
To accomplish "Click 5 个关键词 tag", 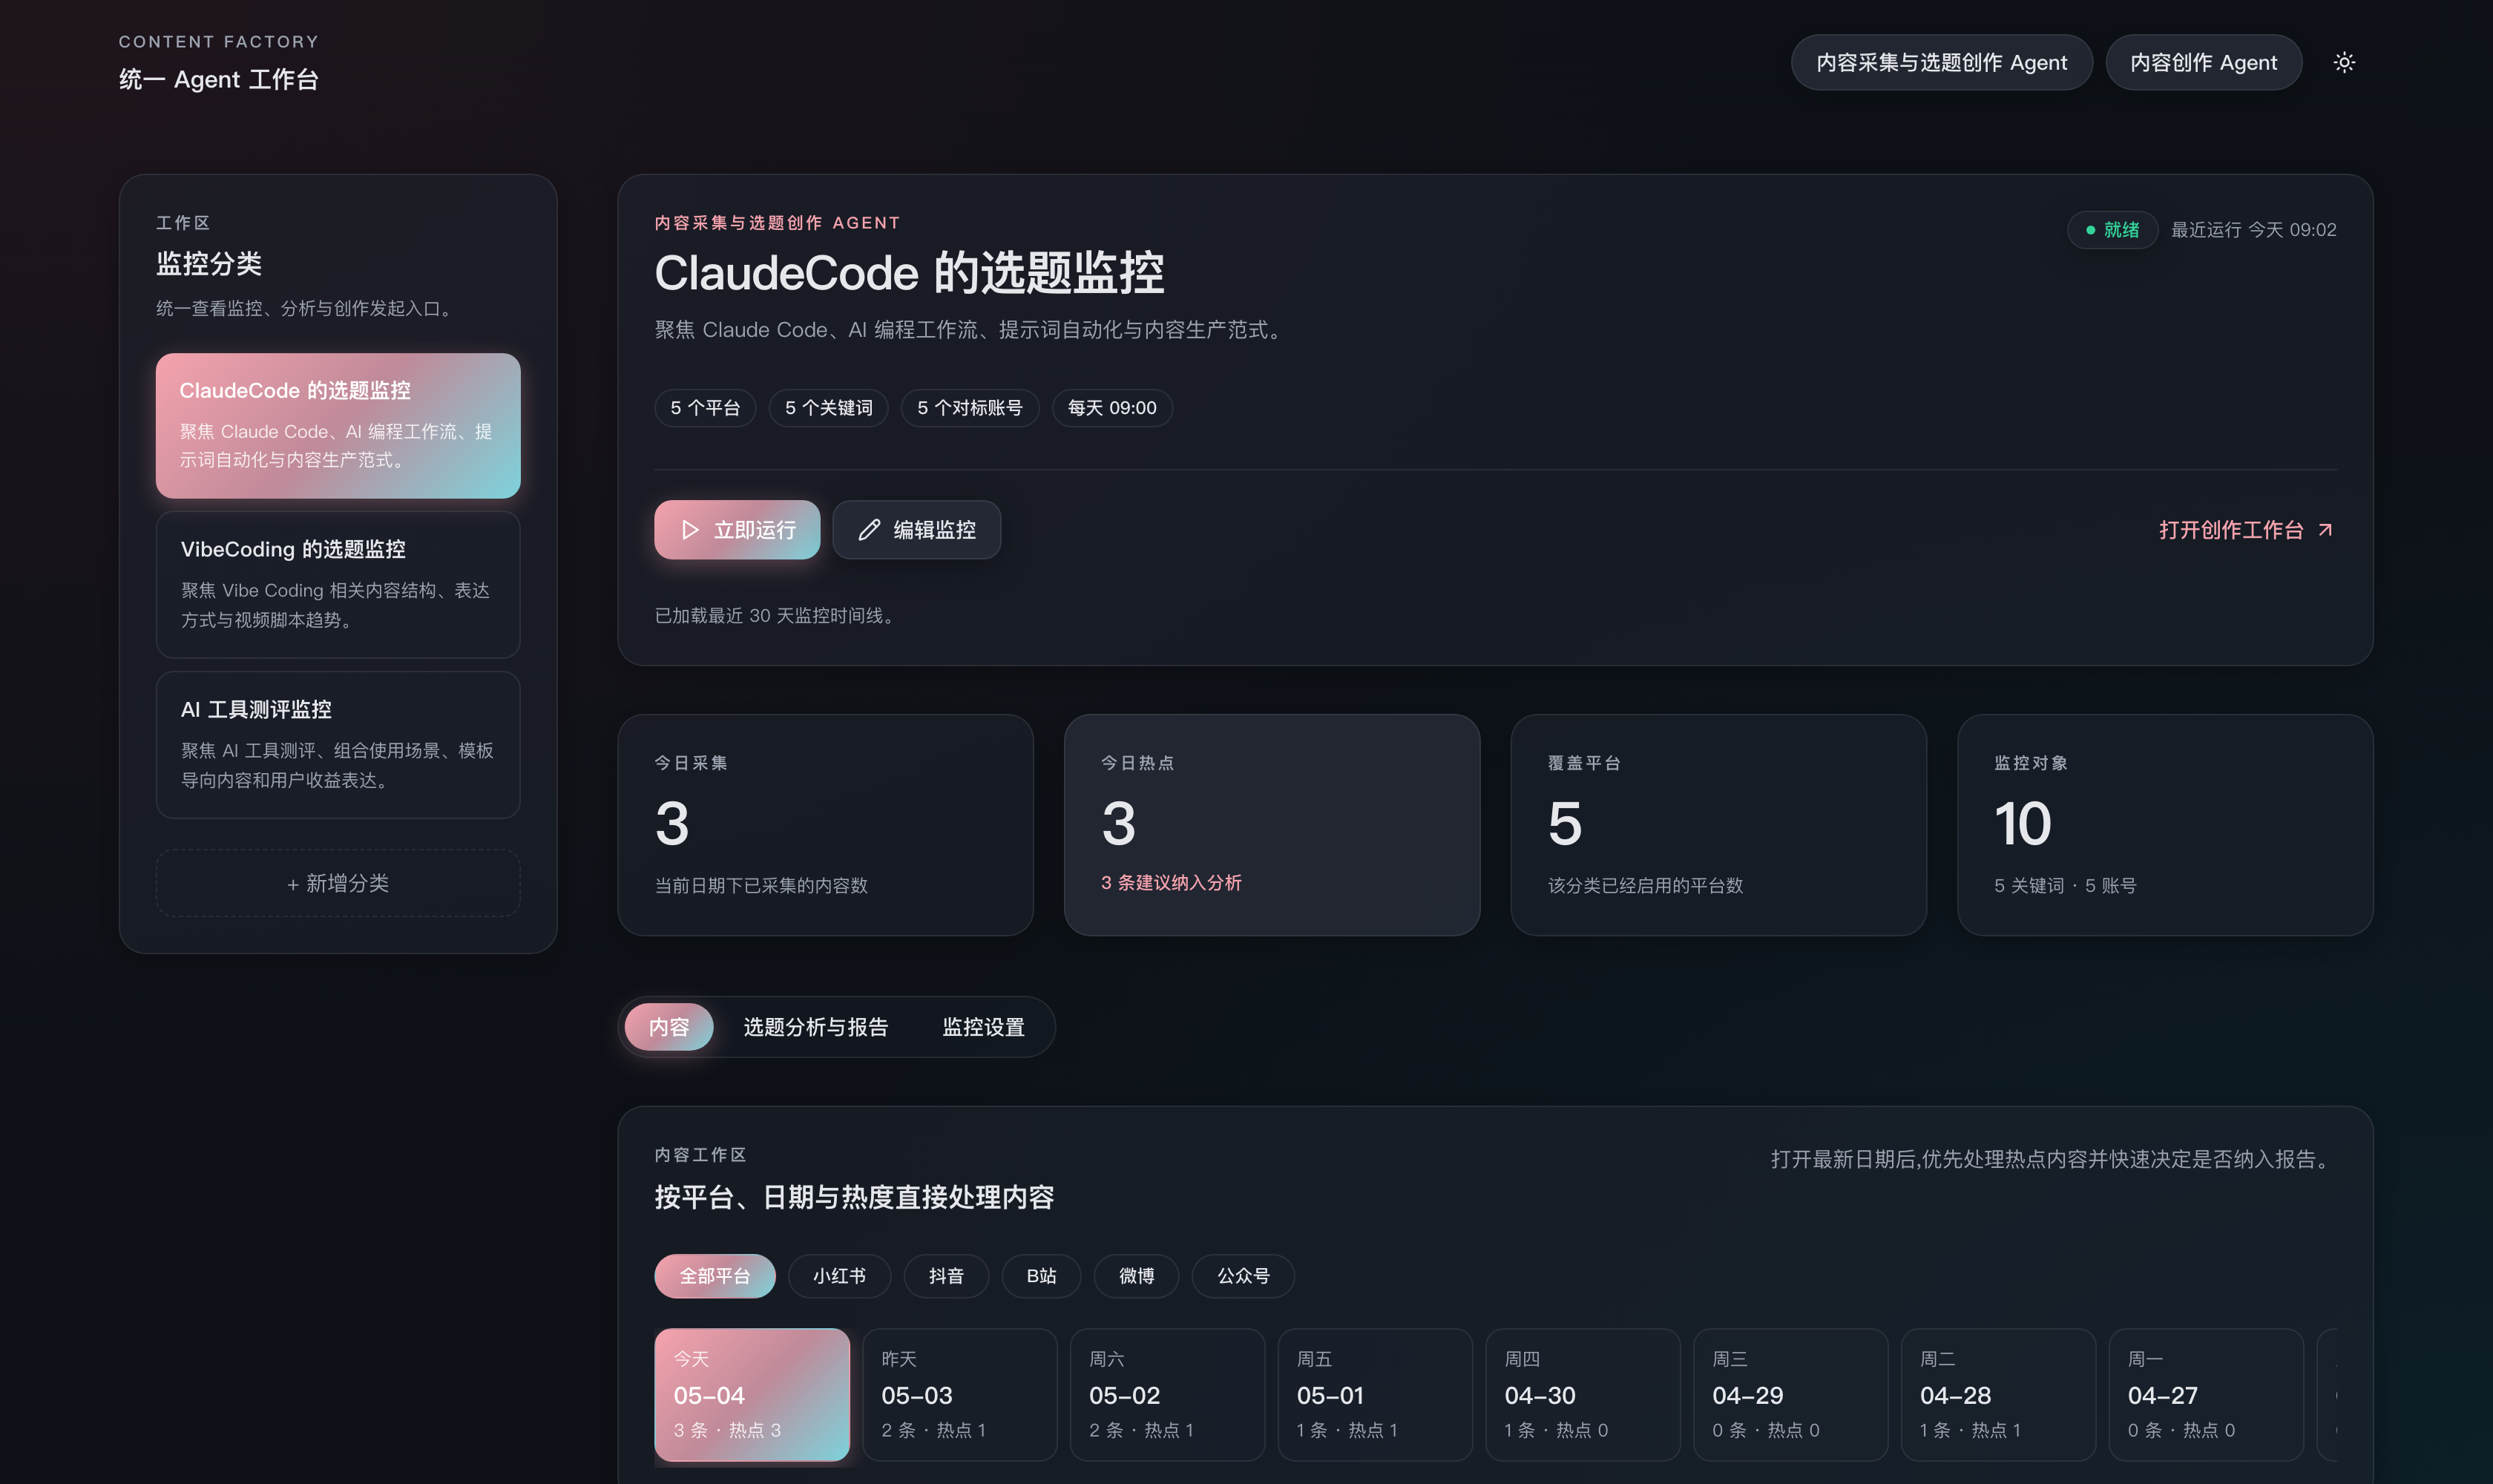I will coord(828,408).
